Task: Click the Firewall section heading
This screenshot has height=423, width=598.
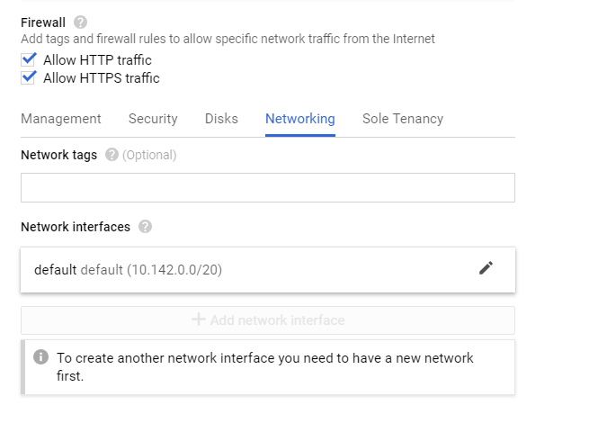Action: (42, 22)
